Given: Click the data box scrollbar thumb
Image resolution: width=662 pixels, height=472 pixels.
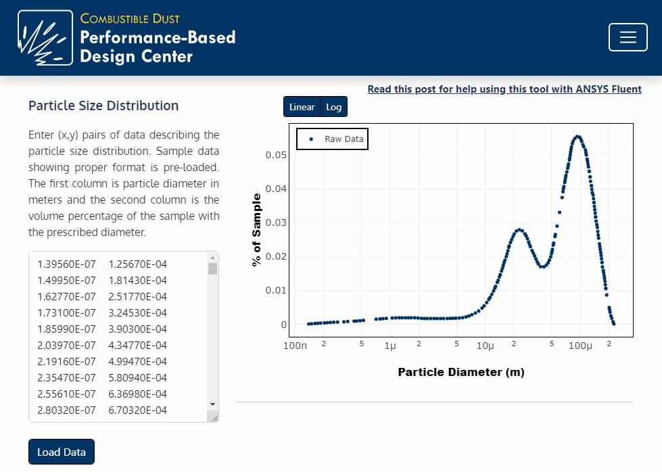Looking at the screenshot, I should (213, 269).
